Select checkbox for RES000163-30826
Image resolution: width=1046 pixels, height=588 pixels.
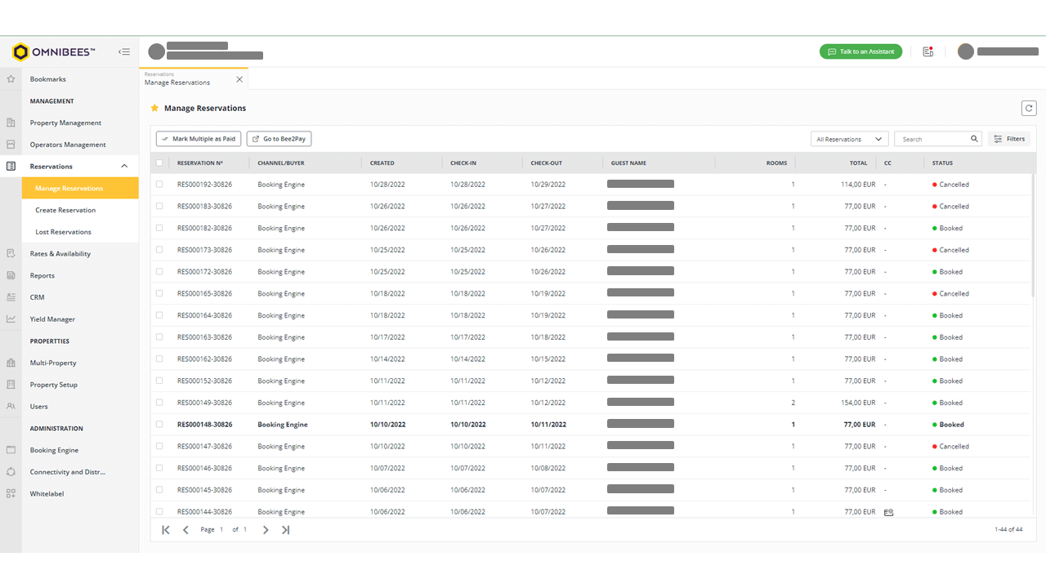159,337
